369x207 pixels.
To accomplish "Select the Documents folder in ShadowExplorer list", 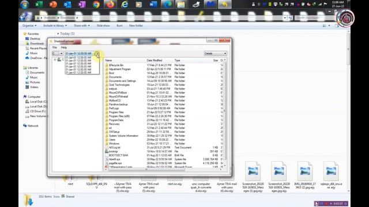I will [x=115, y=77].
